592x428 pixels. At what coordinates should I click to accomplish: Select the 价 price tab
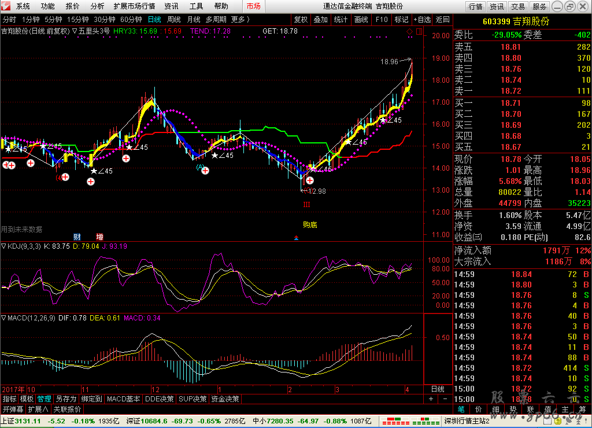[478, 409]
